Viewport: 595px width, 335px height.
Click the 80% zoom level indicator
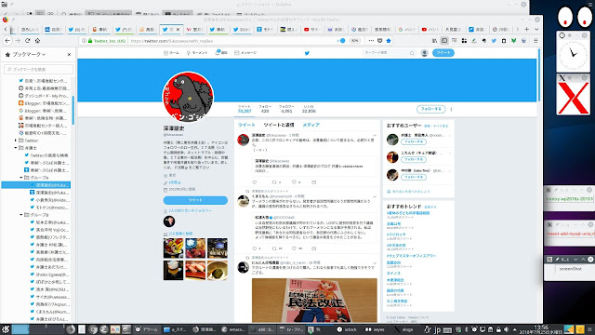(354, 41)
